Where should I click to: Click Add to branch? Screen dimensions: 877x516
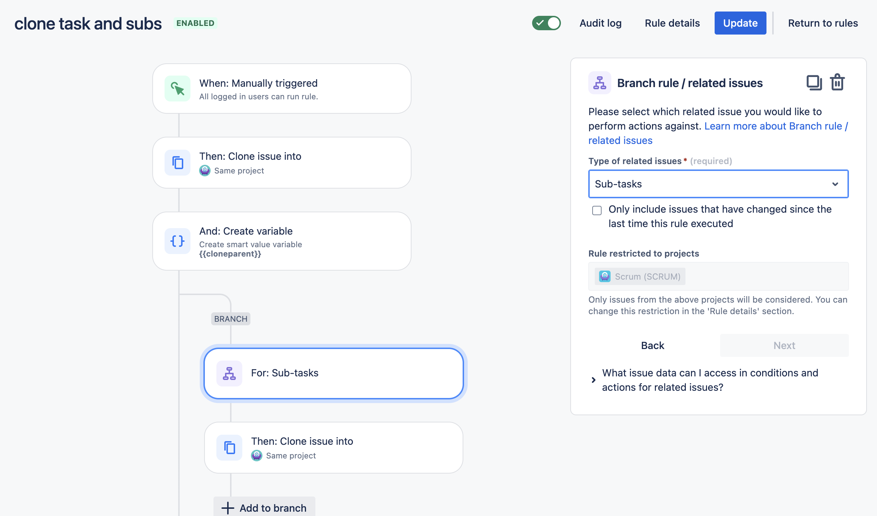264,508
